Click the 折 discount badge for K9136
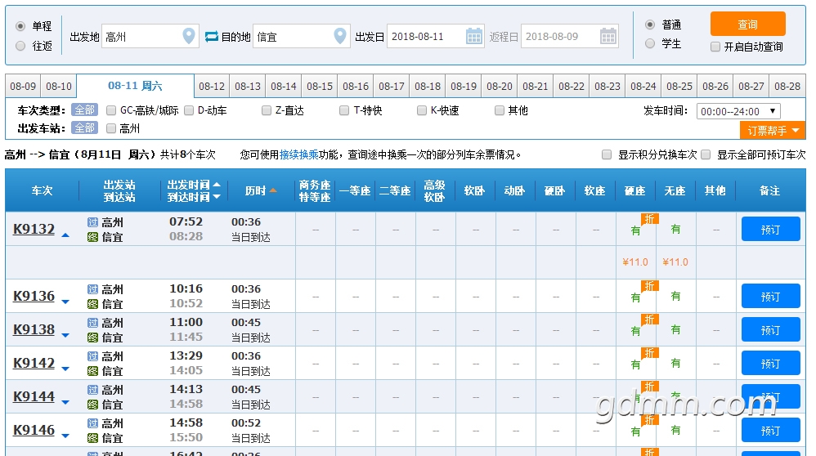This screenshot has height=456, width=816. (x=649, y=286)
